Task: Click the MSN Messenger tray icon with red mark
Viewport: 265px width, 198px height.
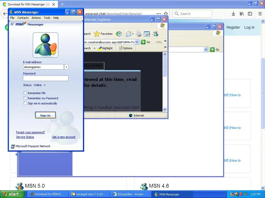Action: 232,194
